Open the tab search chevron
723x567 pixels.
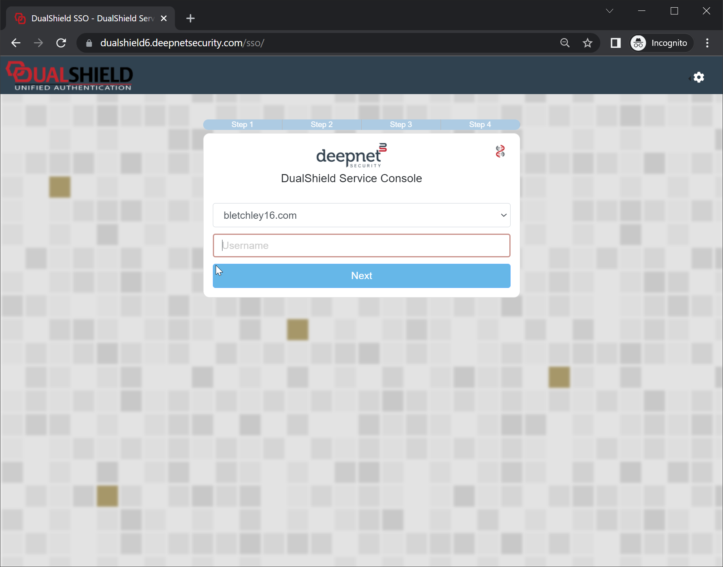coord(609,11)
